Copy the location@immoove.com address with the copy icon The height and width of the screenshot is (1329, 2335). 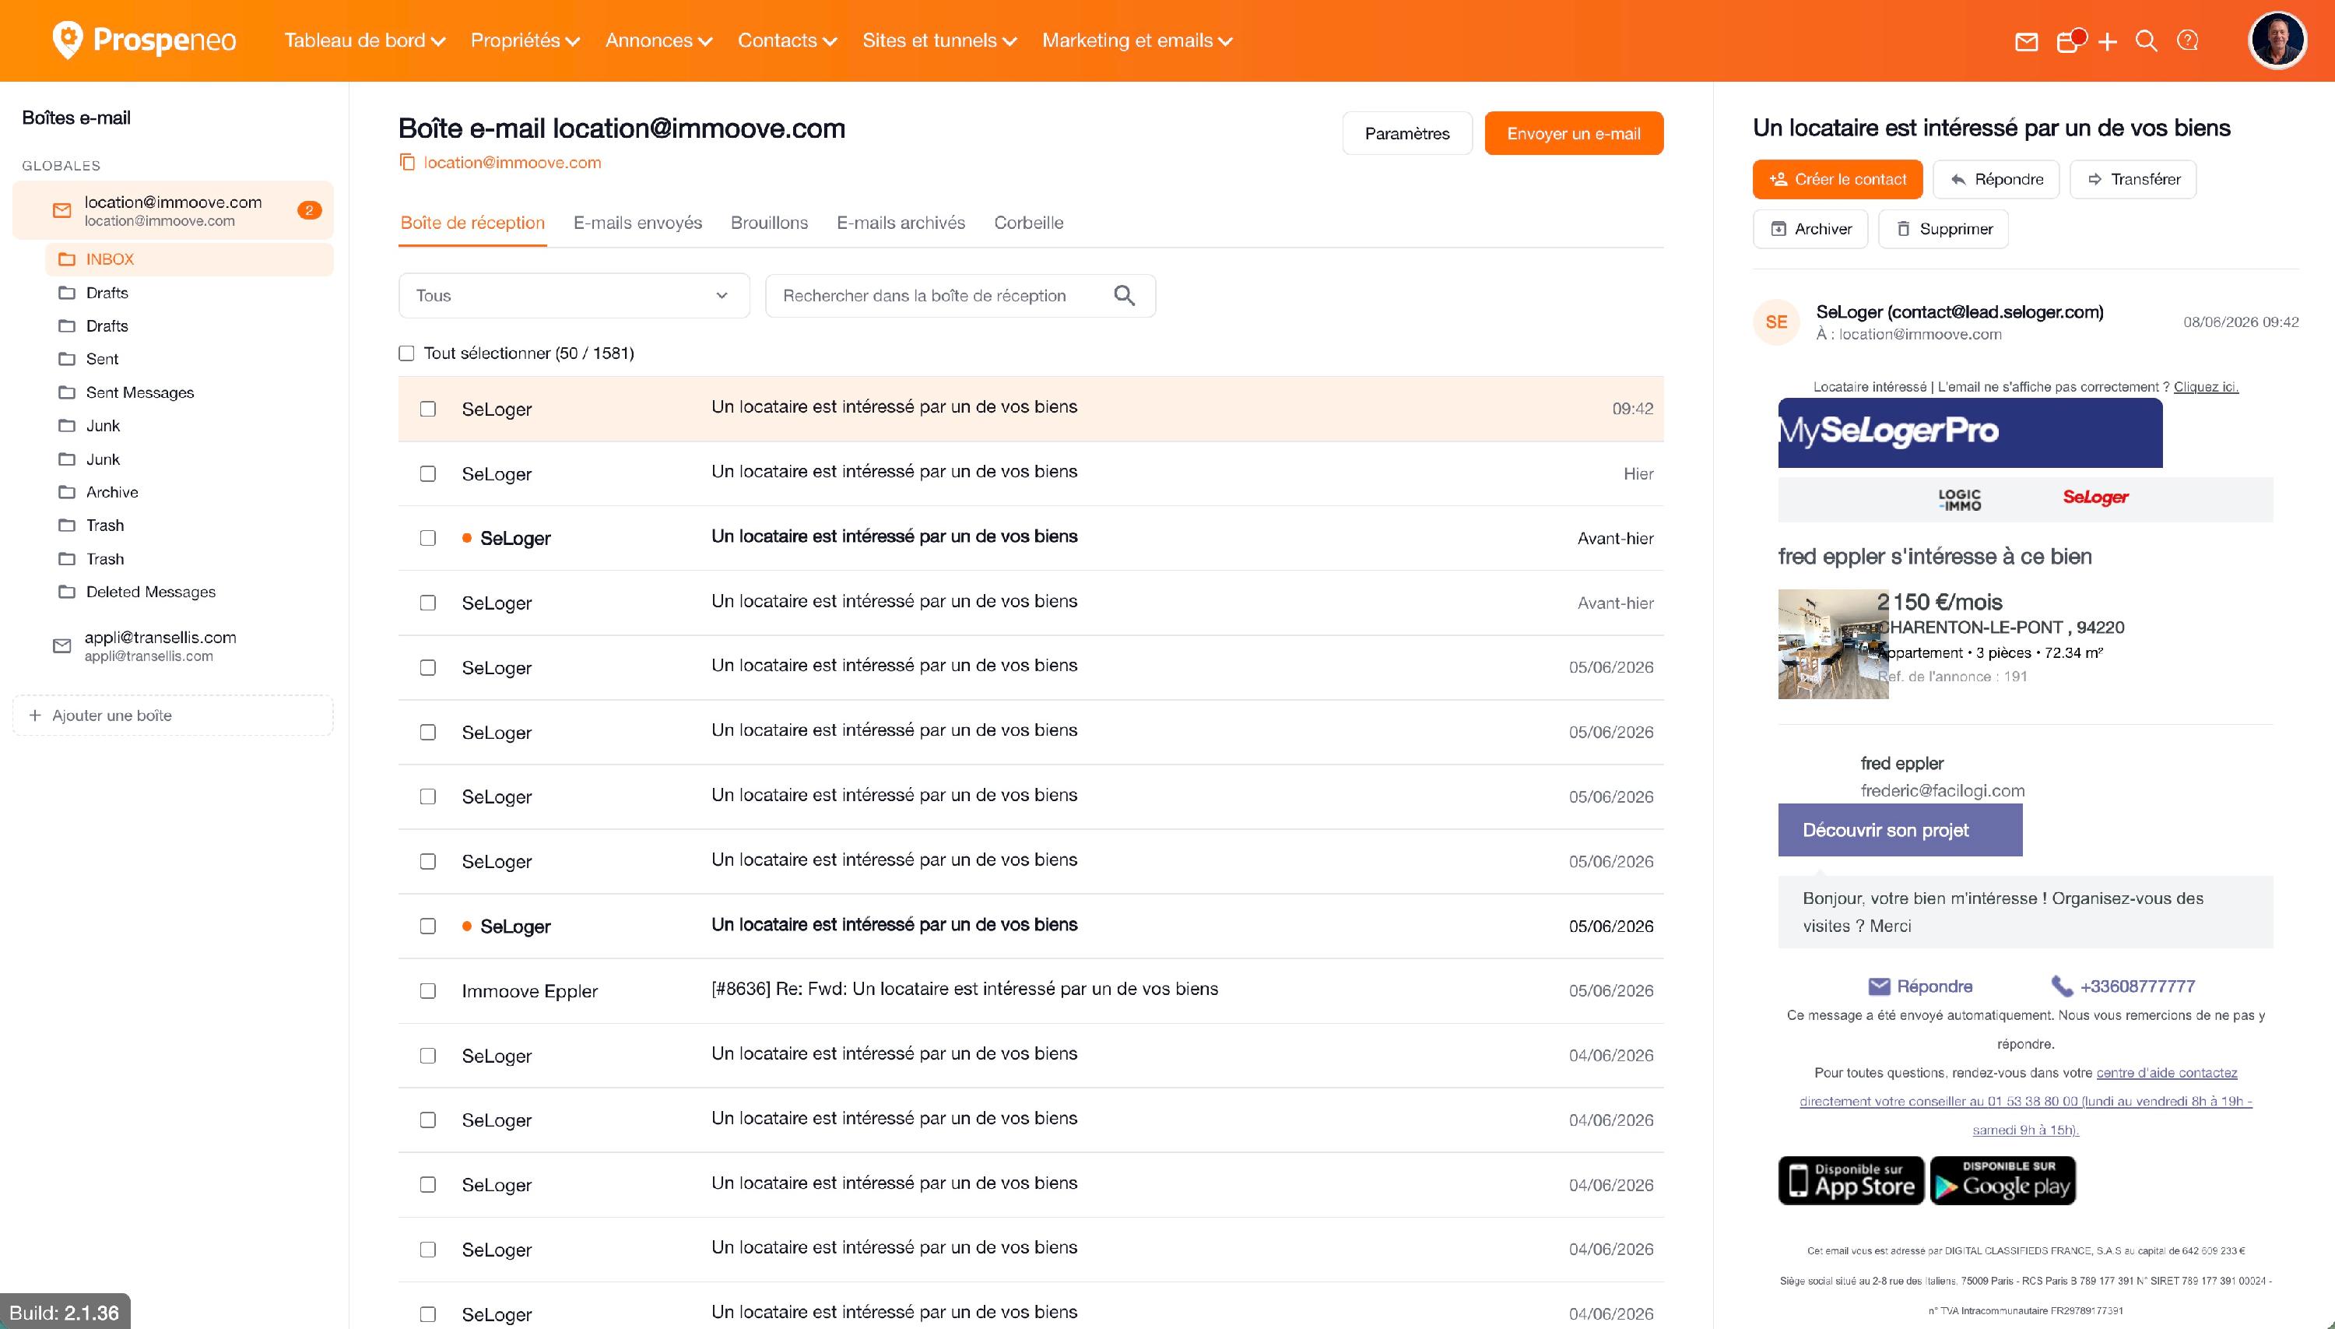[407, 163]
